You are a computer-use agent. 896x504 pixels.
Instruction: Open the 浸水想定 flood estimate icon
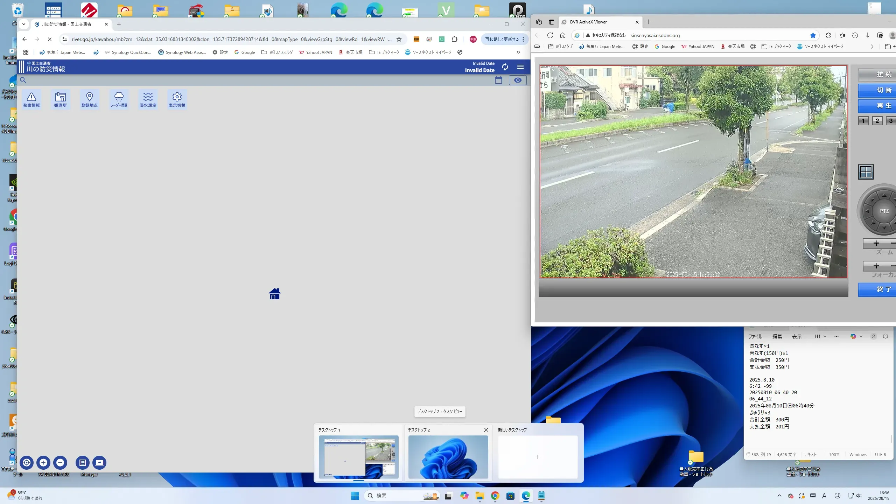(x=148, y=99)
